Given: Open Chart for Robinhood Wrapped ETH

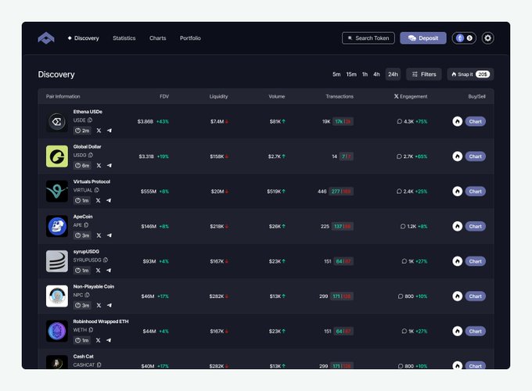Looking at the screenshot, I should 476,331.
